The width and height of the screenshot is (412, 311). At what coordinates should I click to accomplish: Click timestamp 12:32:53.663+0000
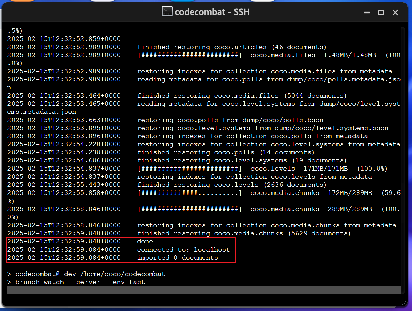[x=64, y=120]
